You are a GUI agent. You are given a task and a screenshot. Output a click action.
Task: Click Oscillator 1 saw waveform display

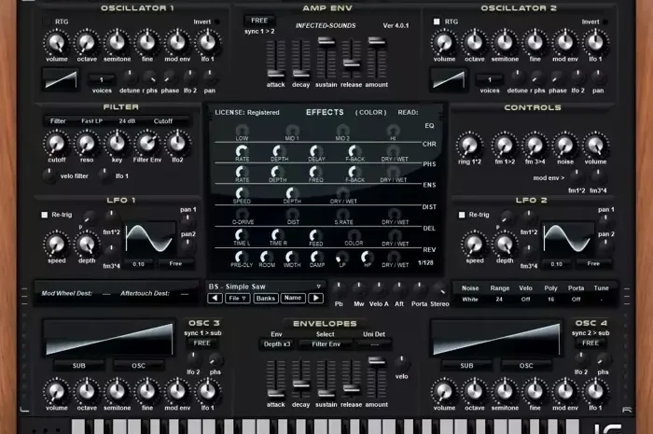[x=61, y=79]
